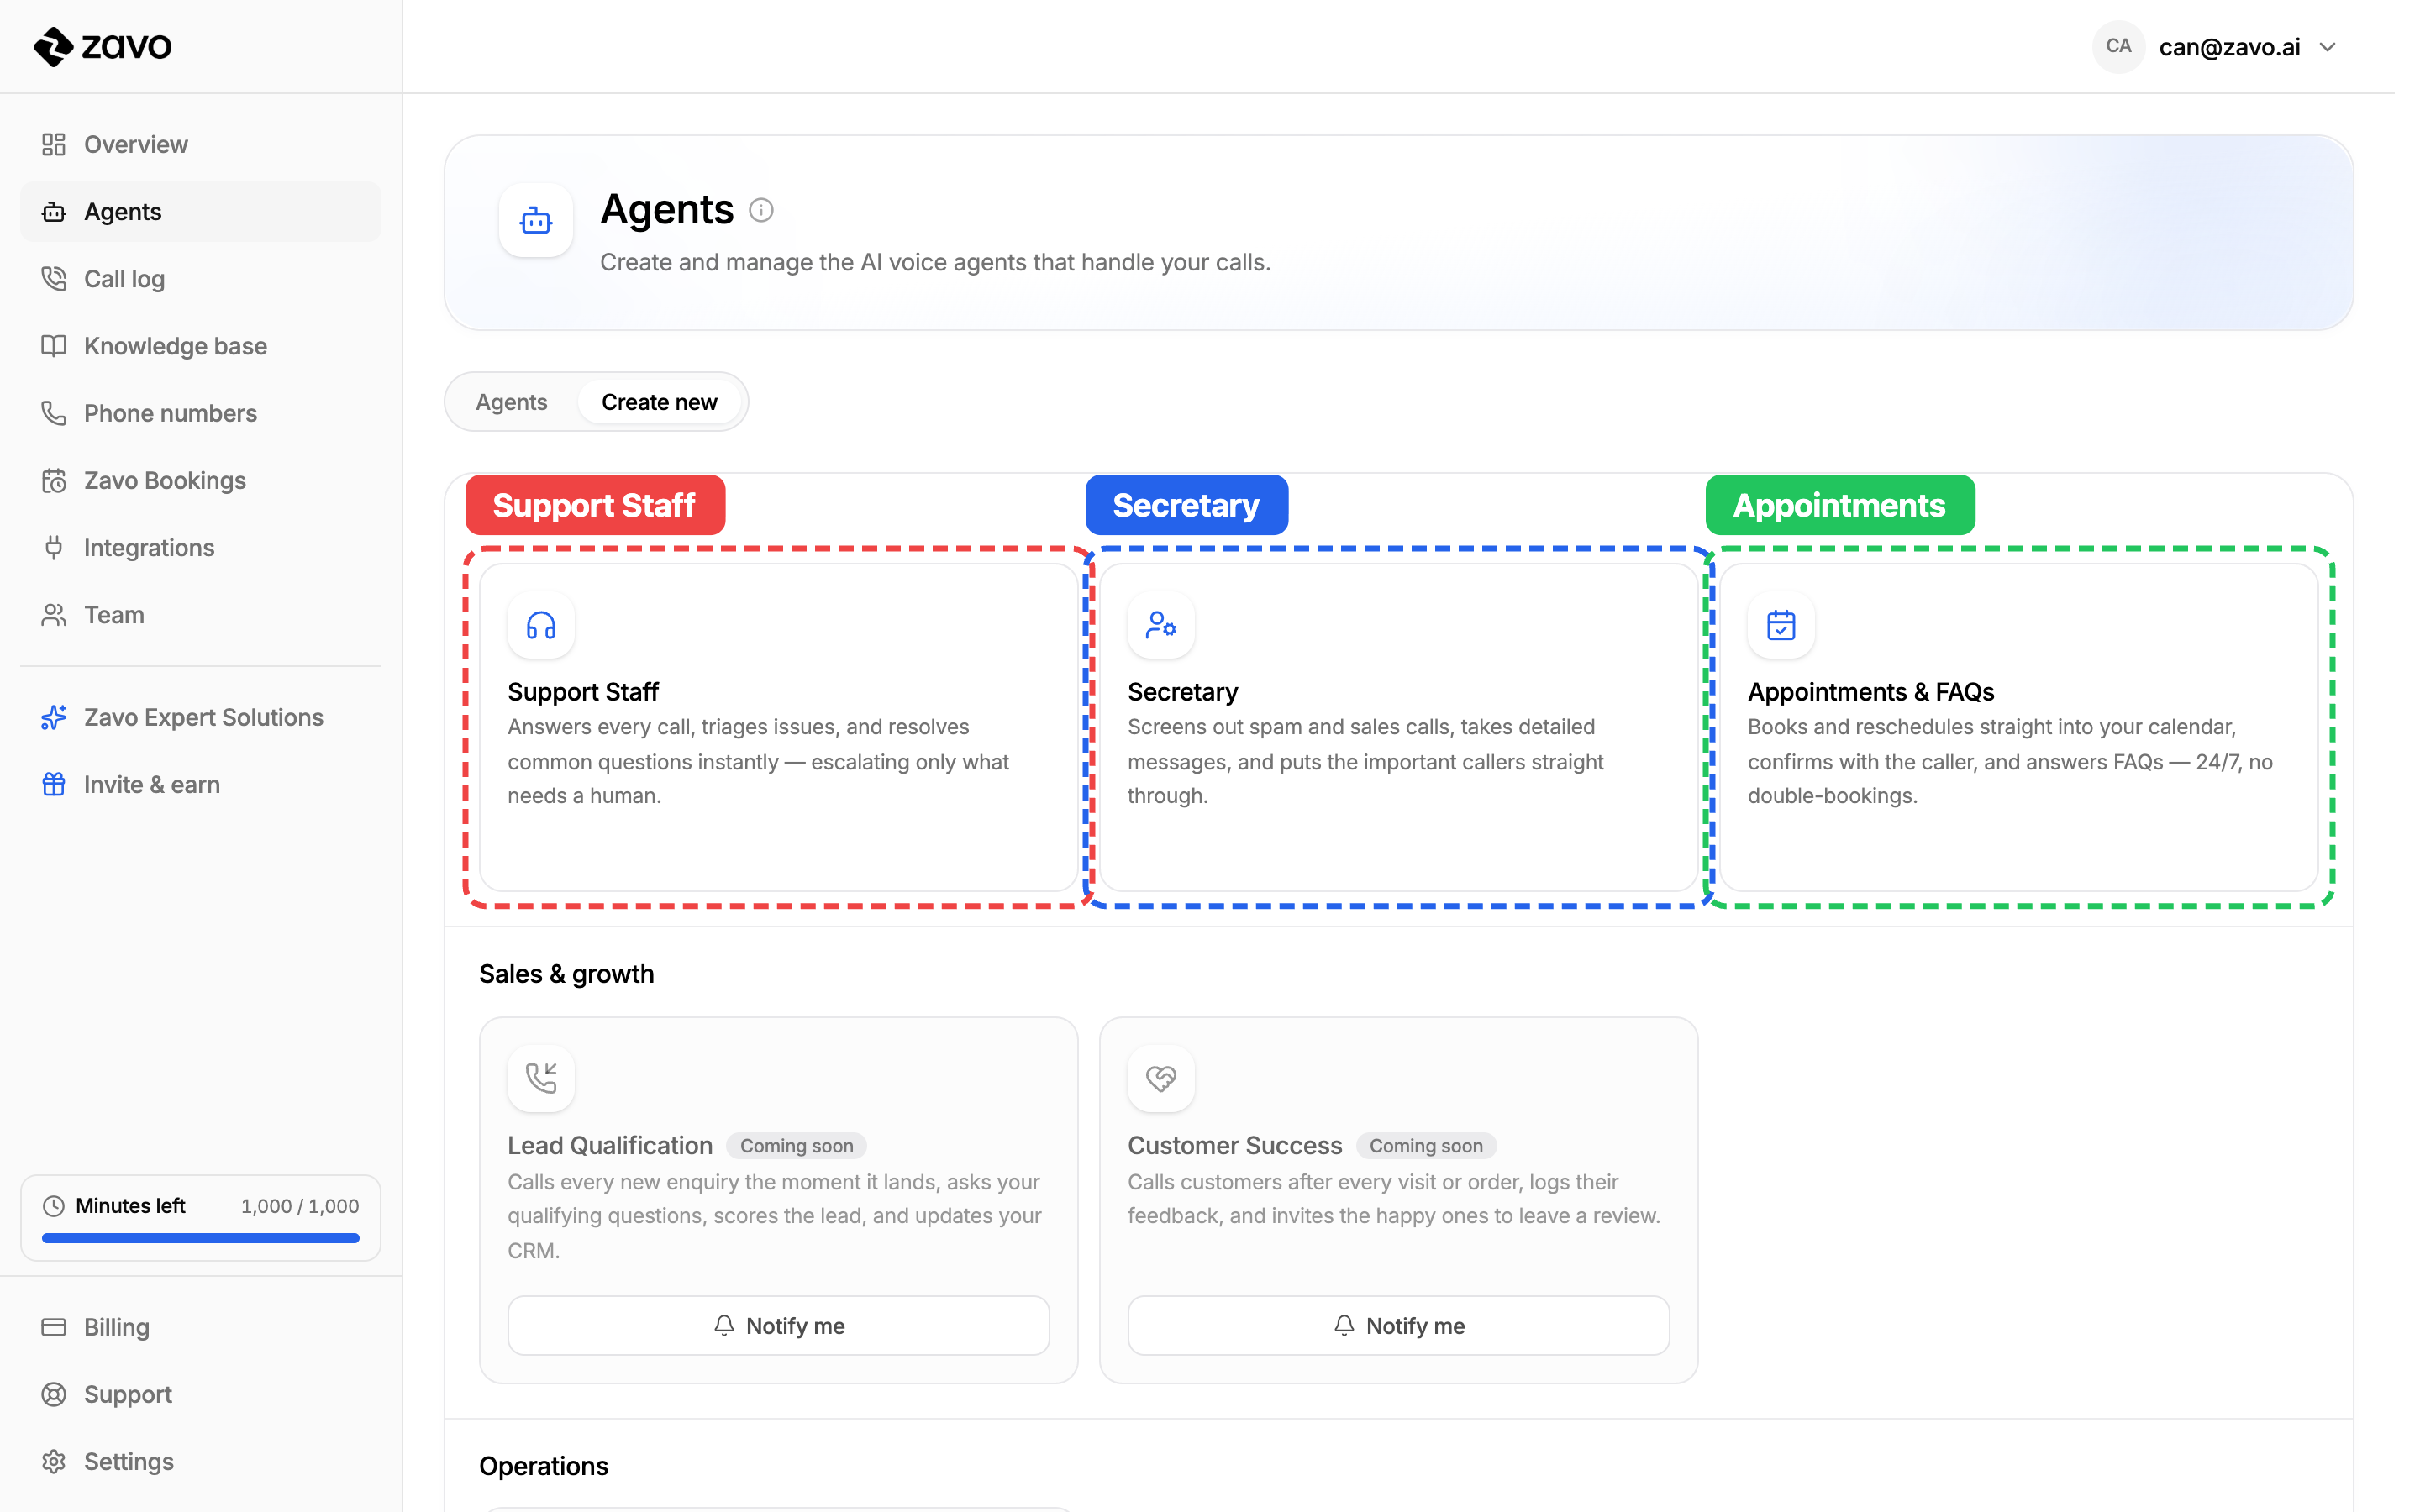
Task: Click the Lead Qualification incoming-call icon
Action: coord(541,1078)
